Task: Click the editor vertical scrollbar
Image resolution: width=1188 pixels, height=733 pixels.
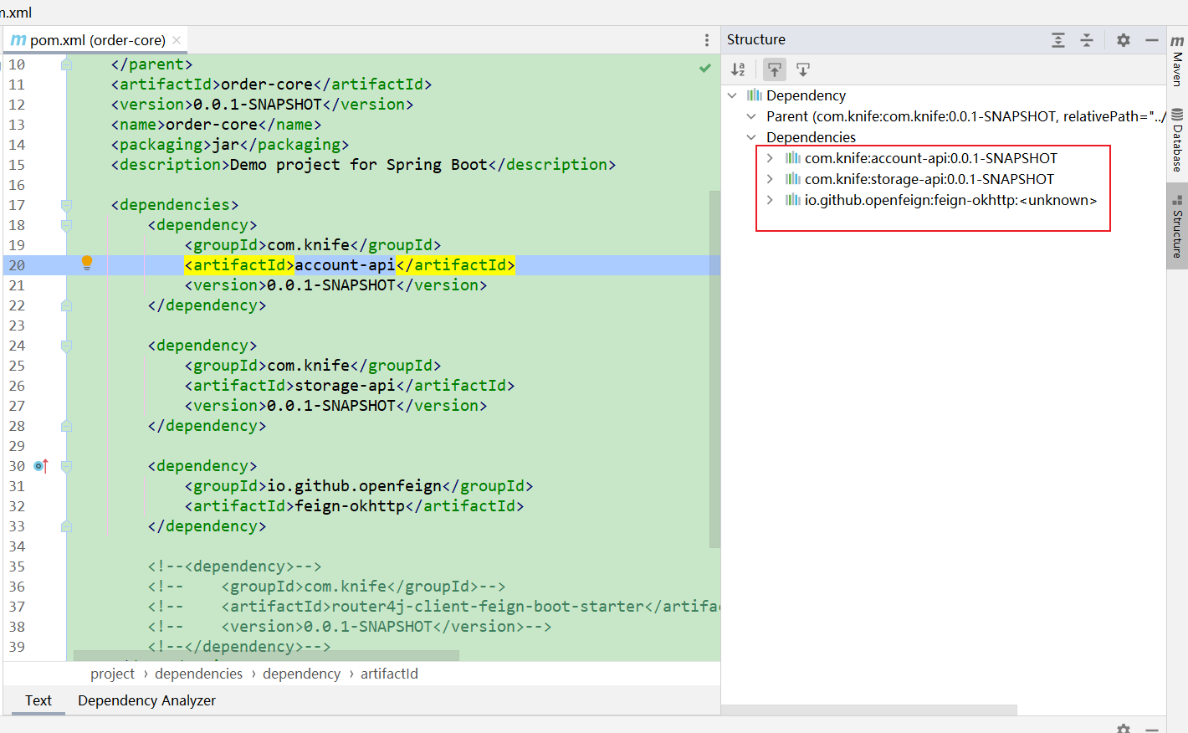Action: pyautogui.click(x=714, y=335)
